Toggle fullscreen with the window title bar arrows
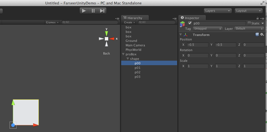This screenshot has height=132, width=267. 262,3
